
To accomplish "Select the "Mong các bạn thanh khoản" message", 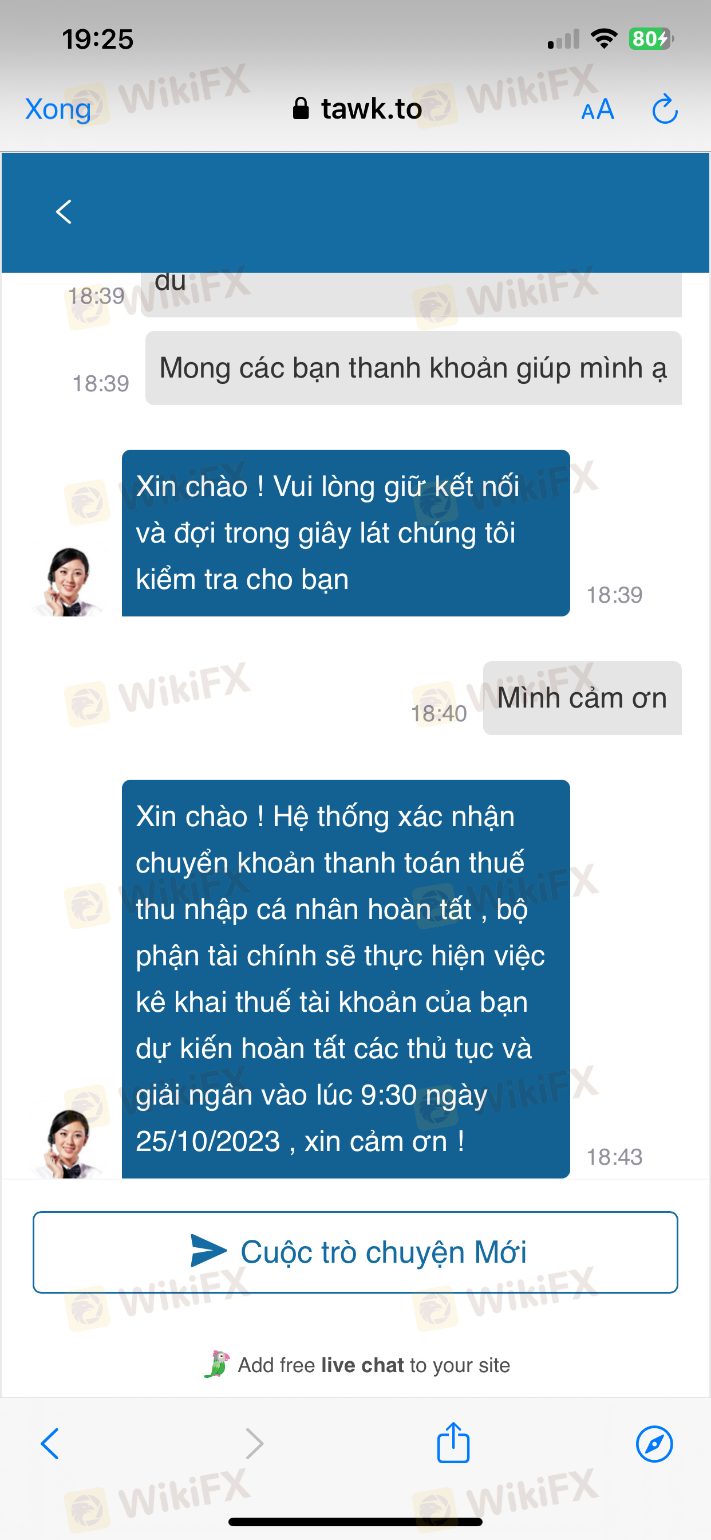I will click(x=413, y=368).
